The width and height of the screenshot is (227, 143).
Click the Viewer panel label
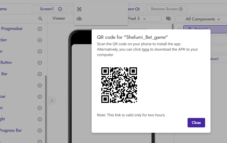(x=59, y=18)
